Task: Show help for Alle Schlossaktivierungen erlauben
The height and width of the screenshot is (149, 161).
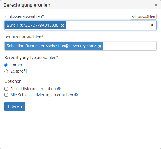Action: [x=76, y=95]
